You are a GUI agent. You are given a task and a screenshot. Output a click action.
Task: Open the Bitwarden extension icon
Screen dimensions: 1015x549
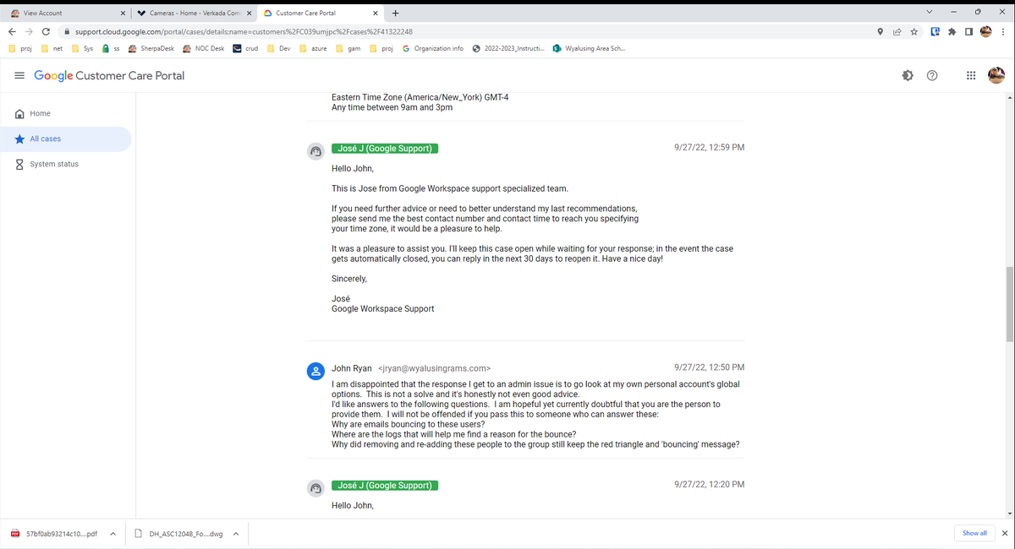(x=935, y=31)
